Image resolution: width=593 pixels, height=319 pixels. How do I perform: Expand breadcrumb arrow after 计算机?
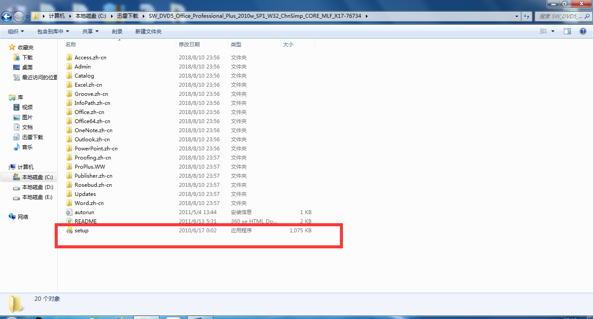[x=70, y=16]
